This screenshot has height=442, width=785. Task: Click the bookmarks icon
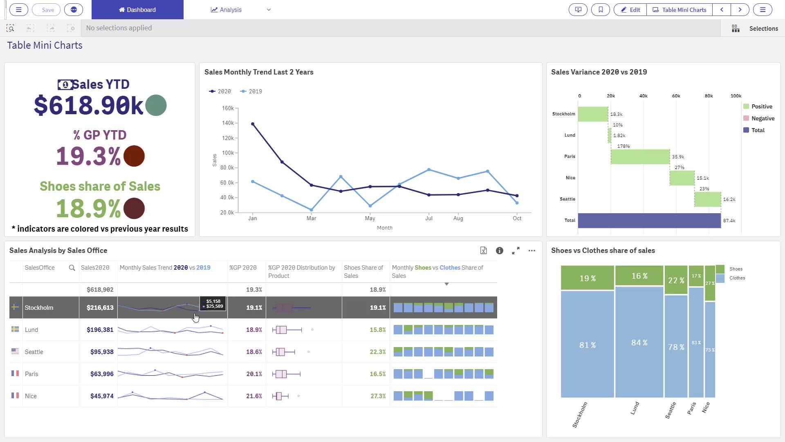click(x=600, y=9)
